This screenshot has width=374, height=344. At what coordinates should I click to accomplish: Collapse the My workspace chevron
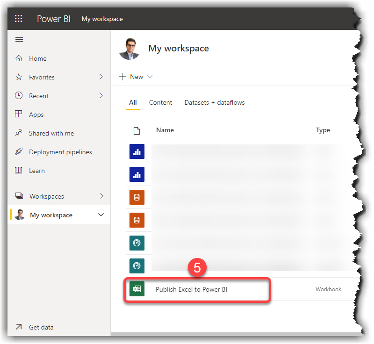[x=101, y=215]
